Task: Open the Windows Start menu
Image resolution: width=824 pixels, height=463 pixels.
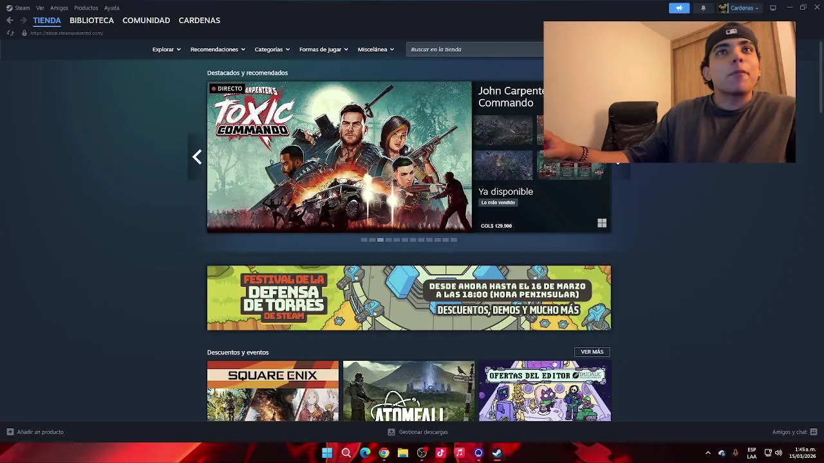Action: 327,453
